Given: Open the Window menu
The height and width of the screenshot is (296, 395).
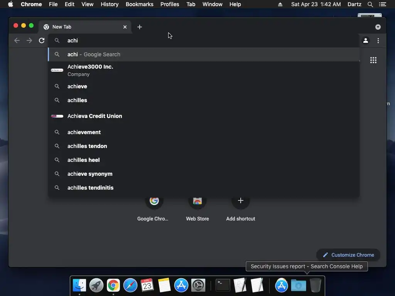Looking at the screenshot, I should point(213,4).
